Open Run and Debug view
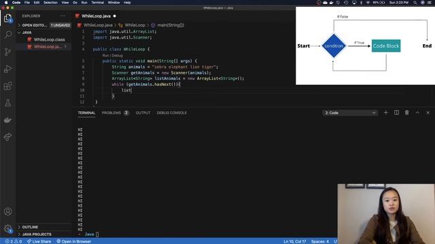The image size is (435, 244). [7, 69]
